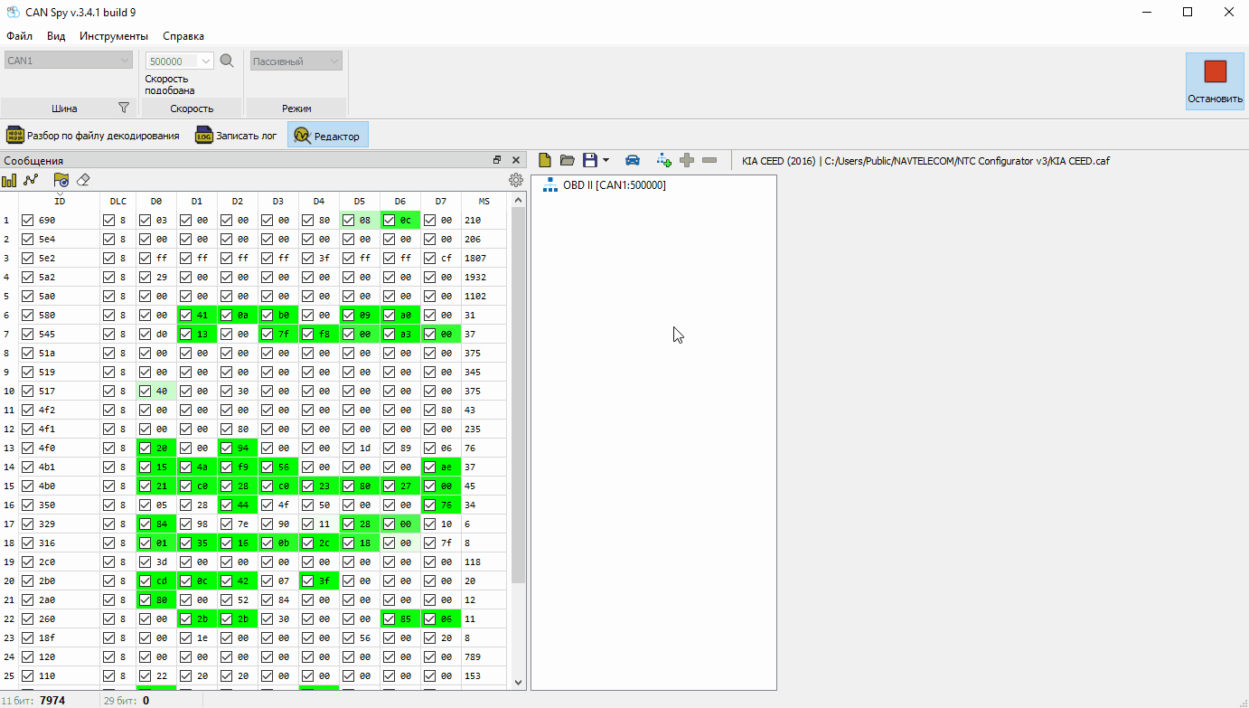The height and width of the screenshot is (708, 1249).
Task: Toggle the DLC checkbox in row 4b1
Action: [109, 467]
